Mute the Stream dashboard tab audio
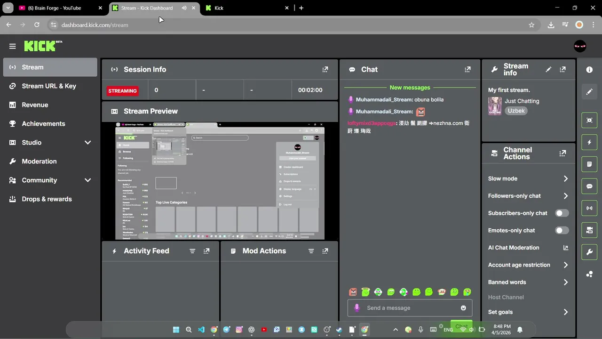The height and width of the screenshot is (339, 602). click(184, 8)
